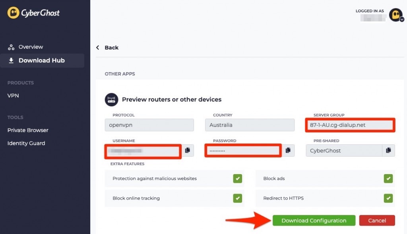The width and height of the screenshot is (407, 234).
Task: Open the Overview page
Action: (31, 47)
